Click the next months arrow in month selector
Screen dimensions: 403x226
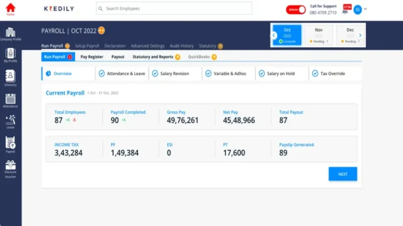pyautogui.click(x=360, y=35)
